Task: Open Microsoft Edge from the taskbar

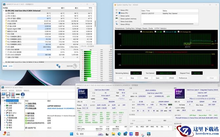Action: pos(119,134)
